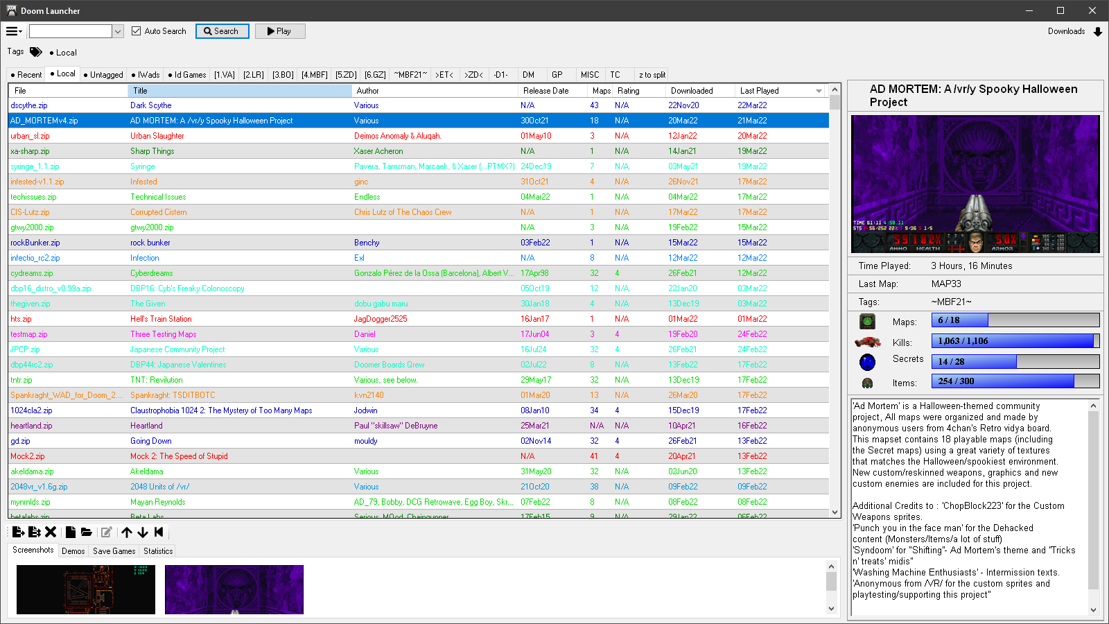1109x624 pixels.
Task: Switch to the IWads tab
Action: [x=146, y=75]
